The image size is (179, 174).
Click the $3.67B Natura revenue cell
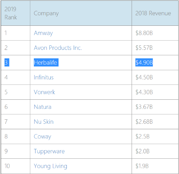[x=155, y=107]
